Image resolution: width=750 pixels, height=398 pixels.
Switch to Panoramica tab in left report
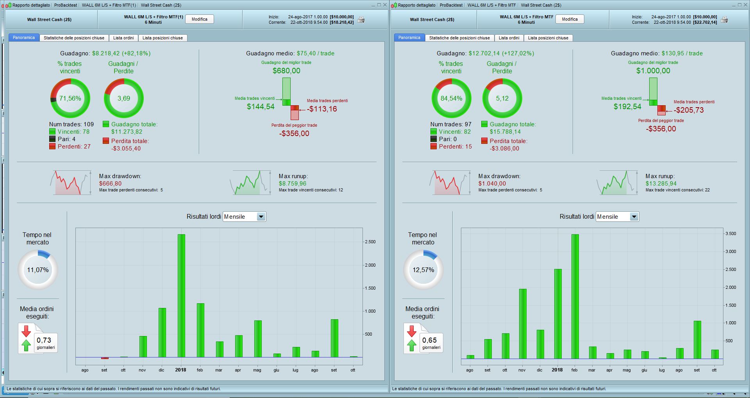pyautogui.click(x=24, y=38)
